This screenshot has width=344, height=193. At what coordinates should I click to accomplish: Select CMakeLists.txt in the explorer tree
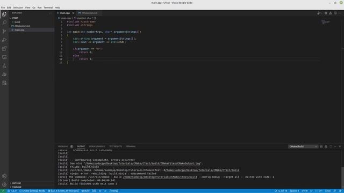(x=31, y=26)
